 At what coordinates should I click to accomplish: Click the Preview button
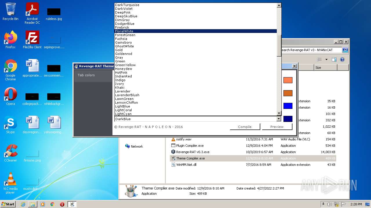[277, 127]
